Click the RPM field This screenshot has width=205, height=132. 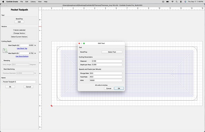click(106, 80)
